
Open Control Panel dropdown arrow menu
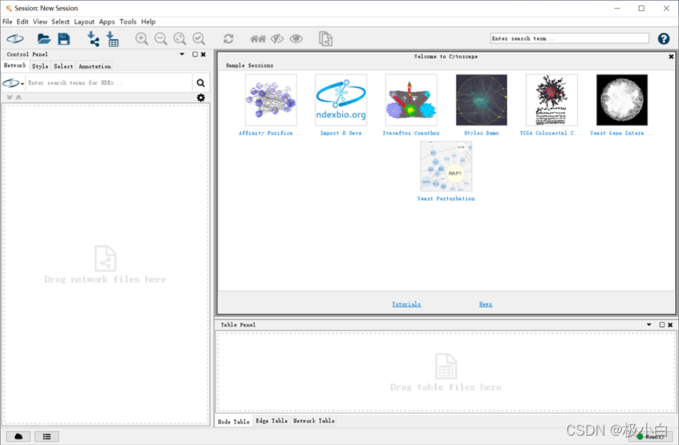182,54
